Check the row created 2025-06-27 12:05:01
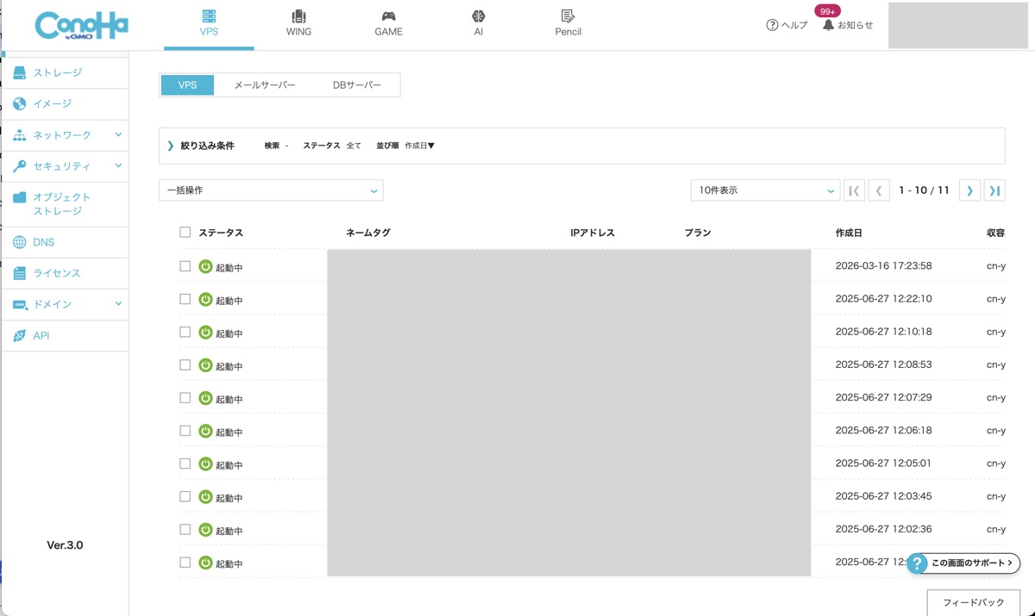The width and height of the screenshot is (1035, 616). 185,464
